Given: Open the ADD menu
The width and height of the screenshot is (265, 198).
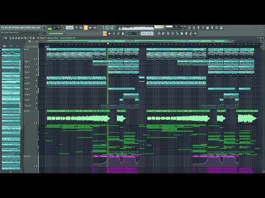Looking at the screenshot, I should 9,28.
